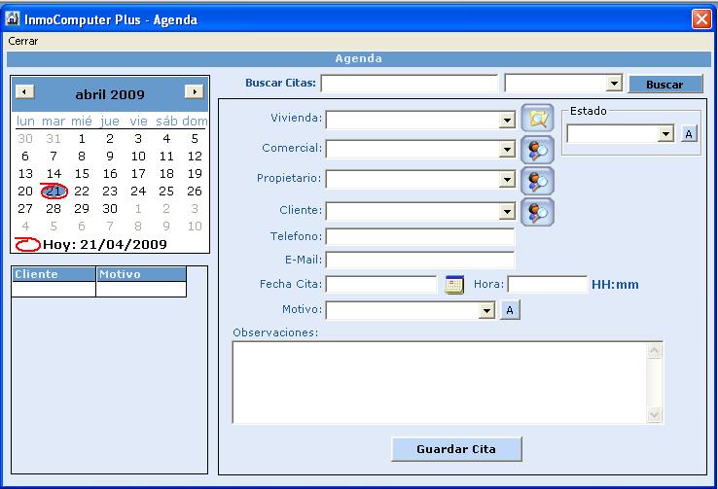Select grayed day 10 of May
Image resolution: width=718 pixels, height=489 pixels.
[195, 226]
